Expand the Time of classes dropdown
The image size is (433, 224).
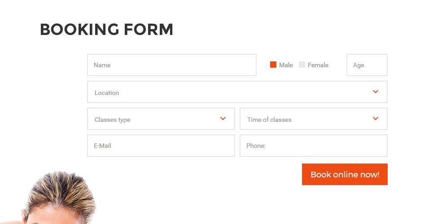tap(314, 119)
